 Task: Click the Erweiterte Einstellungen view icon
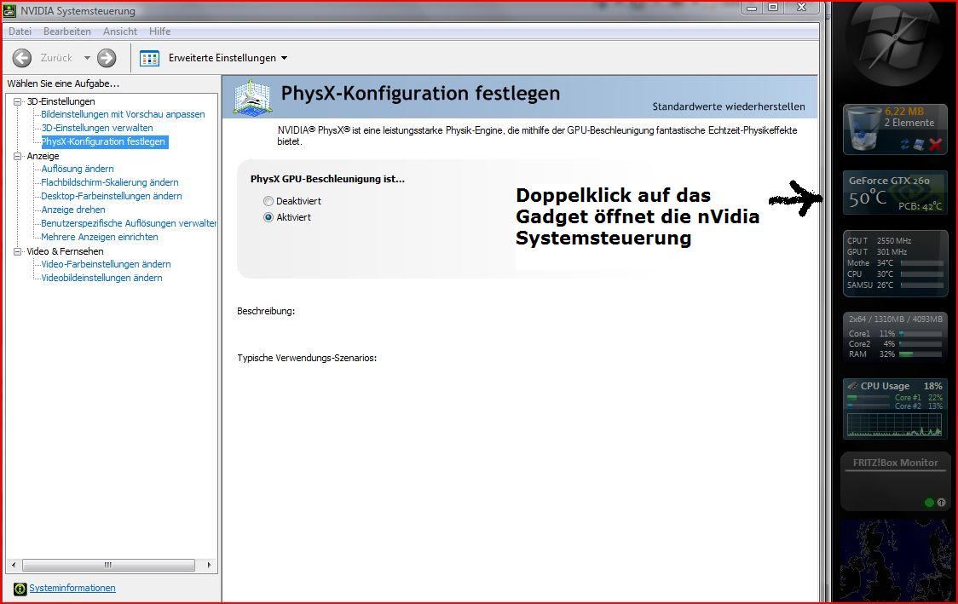[x=150, y=58]
